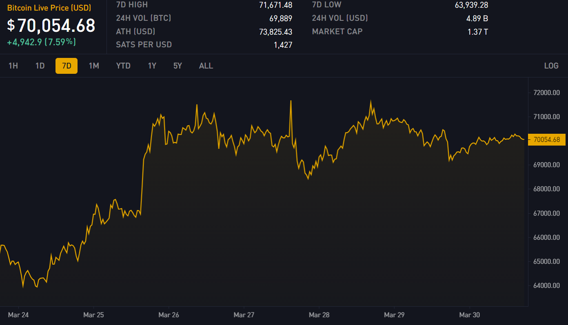Click the 71,671.48 seven-day high value
This screenshot has width=568, height=325.
[x=276, y=5]
